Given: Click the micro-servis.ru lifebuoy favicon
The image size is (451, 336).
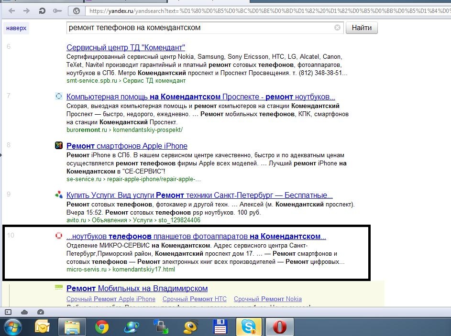Looking at the screenshot, I should (59, 236).
